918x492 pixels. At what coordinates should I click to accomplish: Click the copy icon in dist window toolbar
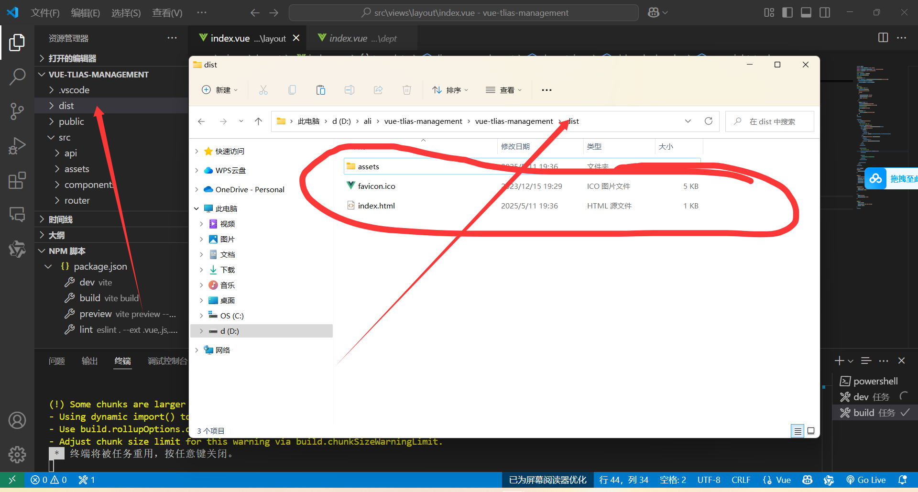(292, 90)
